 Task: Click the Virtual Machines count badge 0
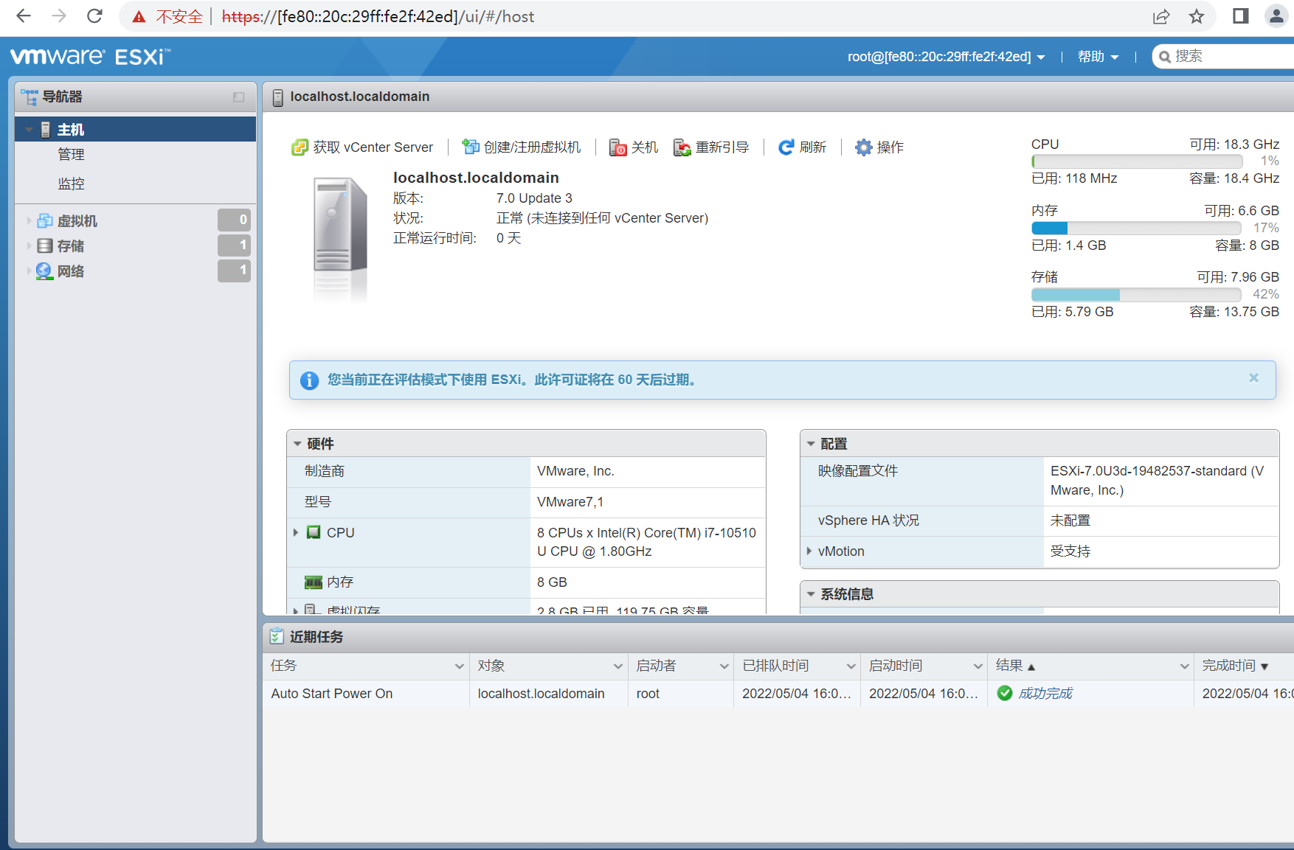click(x=235, y=220)
